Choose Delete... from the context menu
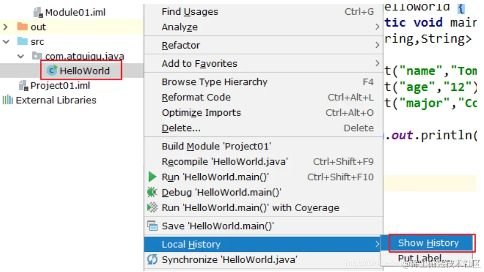Image resolution: width=484 pixels, height=272 pixels. [x=264, y=128]
